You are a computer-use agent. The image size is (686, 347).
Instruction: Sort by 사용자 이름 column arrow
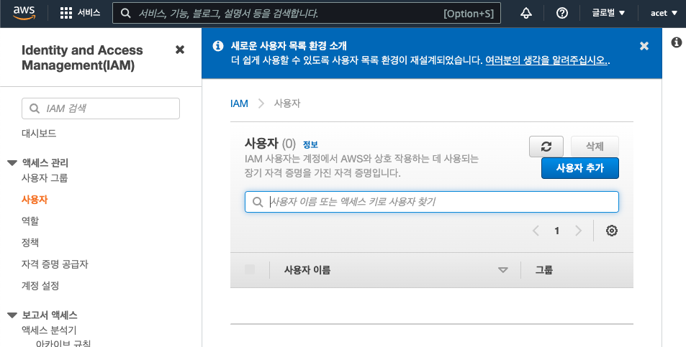click(x=503, y=270)
